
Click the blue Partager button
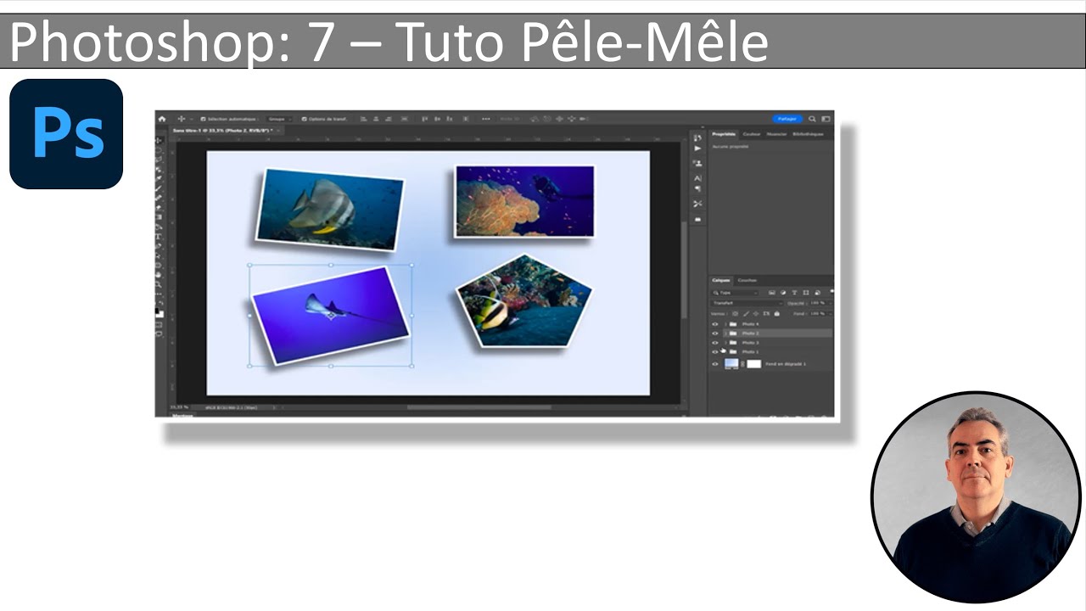click(787, 119)
